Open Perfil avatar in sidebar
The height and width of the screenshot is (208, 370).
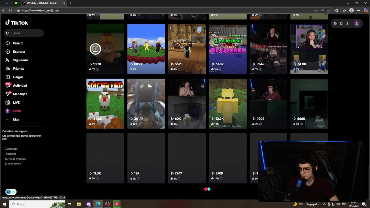tap(8, 111)
